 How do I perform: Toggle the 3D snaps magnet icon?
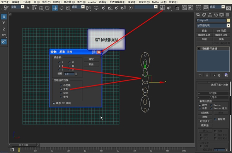(x=104, y=8)
